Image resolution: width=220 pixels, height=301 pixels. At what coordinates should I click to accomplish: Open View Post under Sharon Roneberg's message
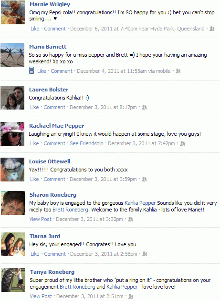pos(41,219)
